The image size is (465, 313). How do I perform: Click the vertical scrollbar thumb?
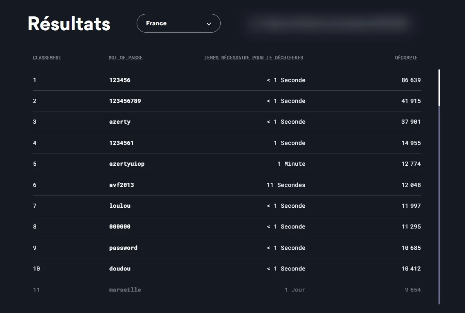click(439, 88)
